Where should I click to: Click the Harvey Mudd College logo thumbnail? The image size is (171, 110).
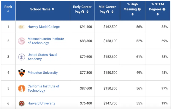22,27
